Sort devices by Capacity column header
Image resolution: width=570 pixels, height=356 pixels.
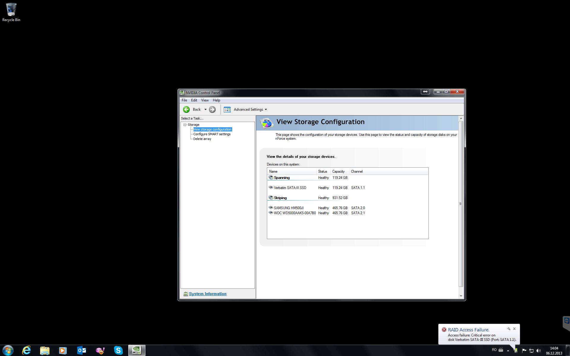tap(340, 171)
